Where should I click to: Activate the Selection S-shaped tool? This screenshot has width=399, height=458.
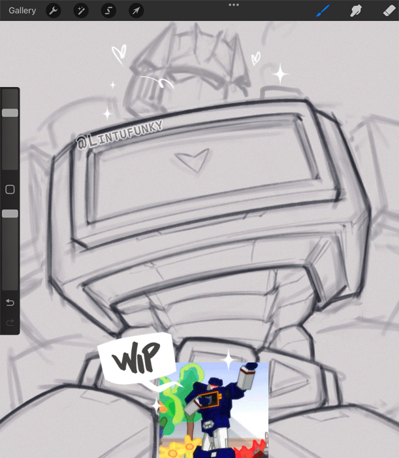(x=109, y=10)
